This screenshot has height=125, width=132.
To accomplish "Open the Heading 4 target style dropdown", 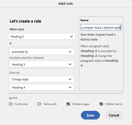I will pos(42,87).
